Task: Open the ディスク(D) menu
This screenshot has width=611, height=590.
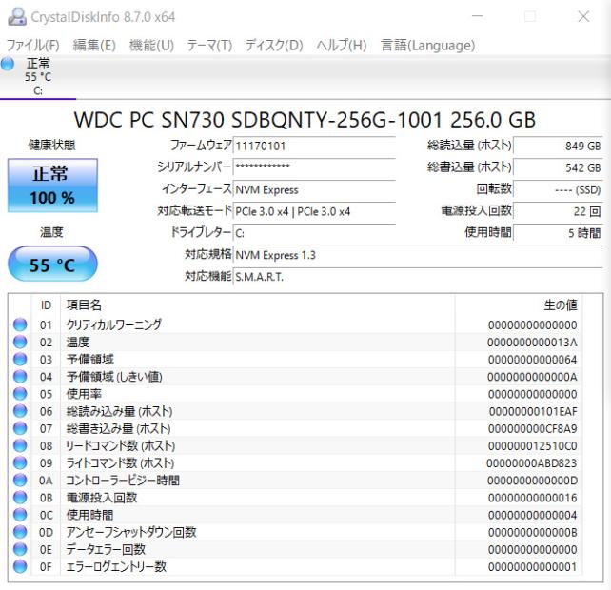Action: click(274, 46)
